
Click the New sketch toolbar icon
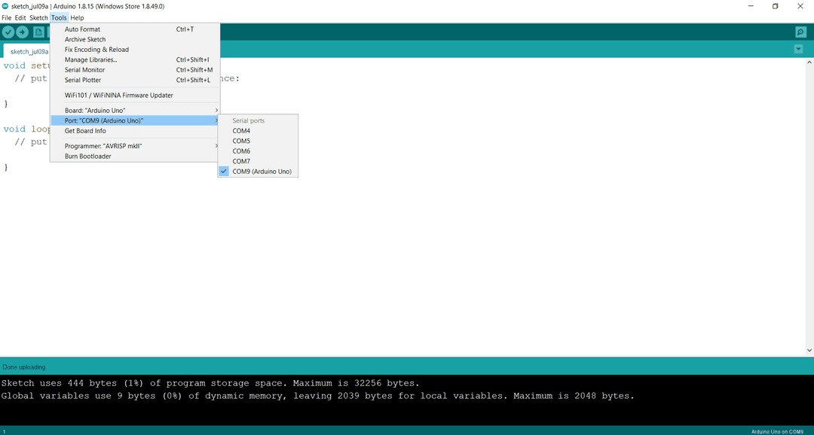[39, 32]
